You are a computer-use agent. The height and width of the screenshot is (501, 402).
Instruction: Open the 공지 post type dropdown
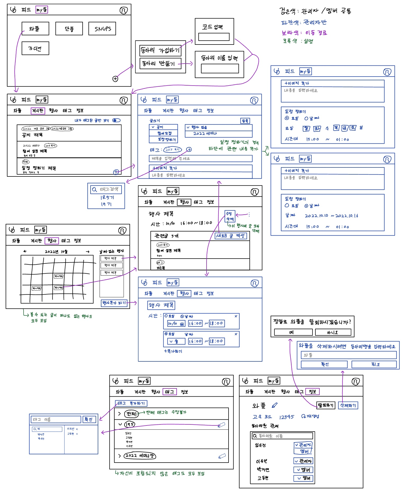click(x=163, y=127)
